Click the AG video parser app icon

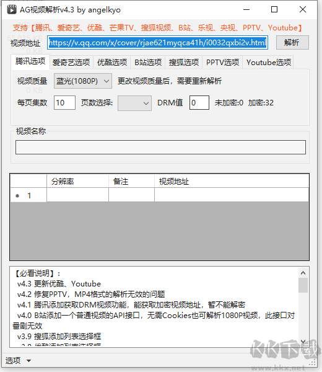coord(12,9)
